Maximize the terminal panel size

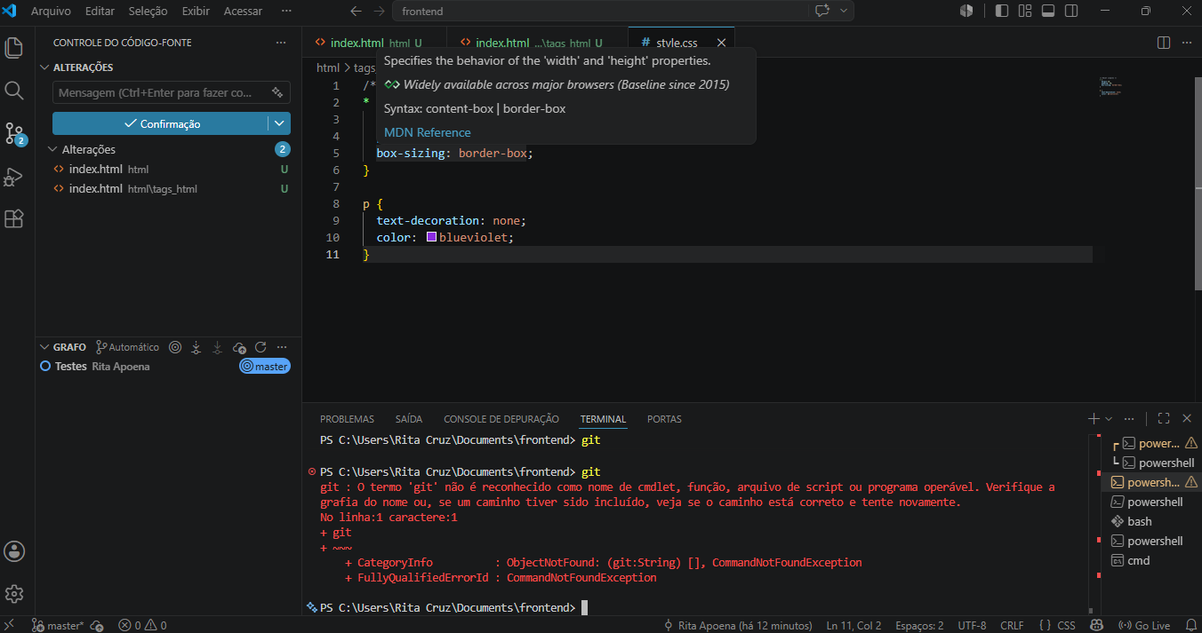[1163, 418]
